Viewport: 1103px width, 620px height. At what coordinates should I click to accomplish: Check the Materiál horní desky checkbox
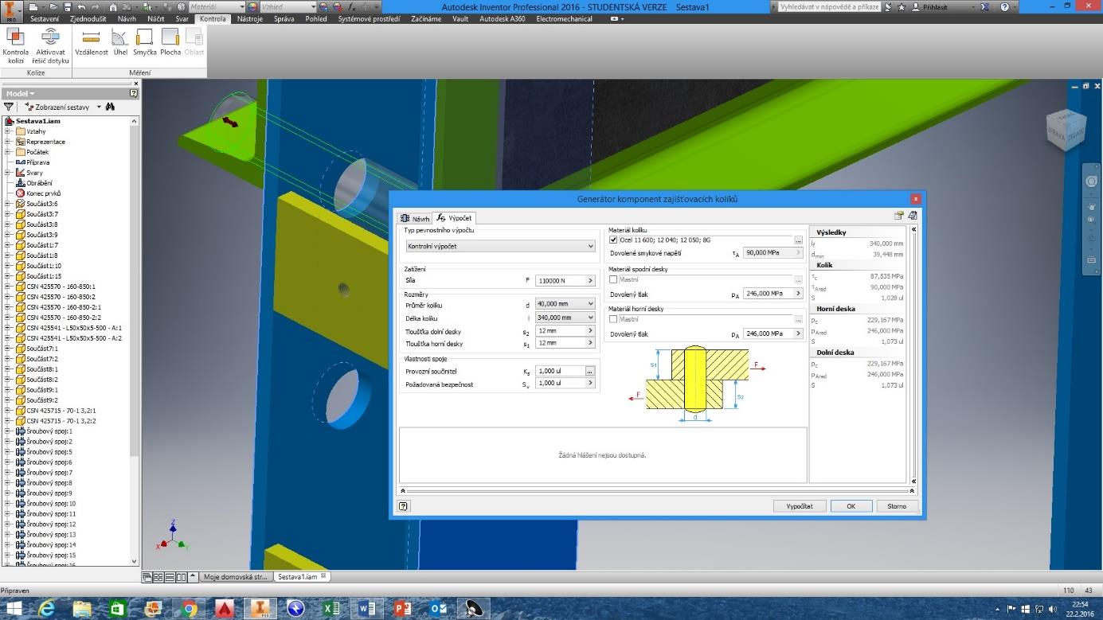tap(613, 319)
